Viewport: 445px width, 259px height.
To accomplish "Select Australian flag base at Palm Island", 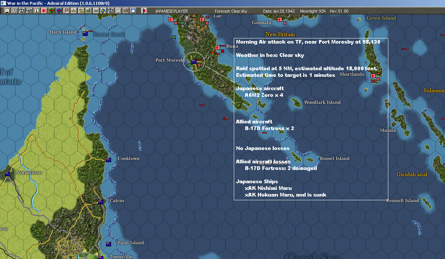I will tap(109, 244).
